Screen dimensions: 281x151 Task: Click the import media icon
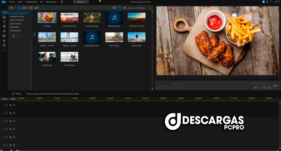[11, 8]
